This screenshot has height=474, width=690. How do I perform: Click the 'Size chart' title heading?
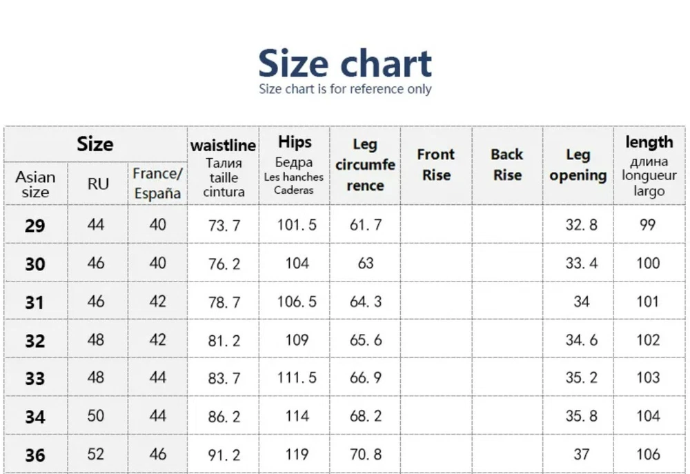[x=345, y=63]
